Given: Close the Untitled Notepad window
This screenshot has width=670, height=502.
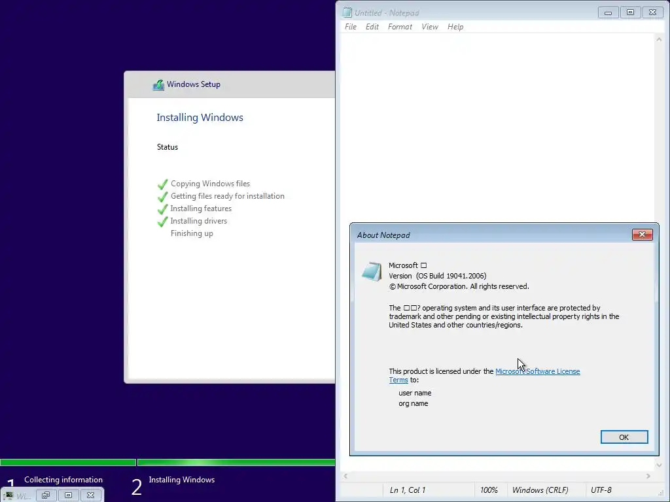Looking at the screenshot, I should coord(652,12).
